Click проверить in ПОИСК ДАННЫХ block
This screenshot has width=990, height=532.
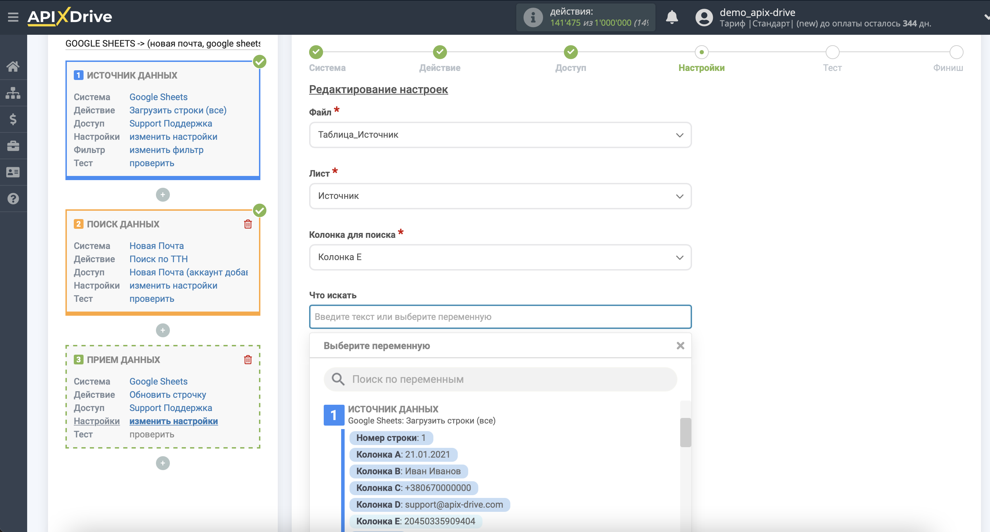coord(152,299)
